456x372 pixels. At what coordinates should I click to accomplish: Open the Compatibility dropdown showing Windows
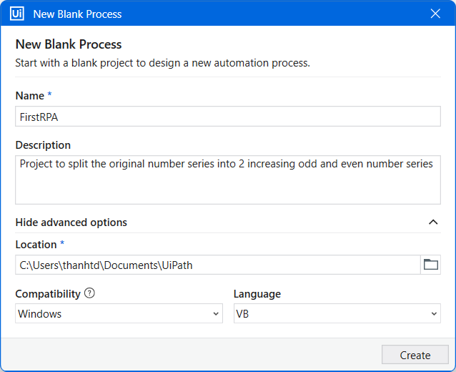pos(119,313)
